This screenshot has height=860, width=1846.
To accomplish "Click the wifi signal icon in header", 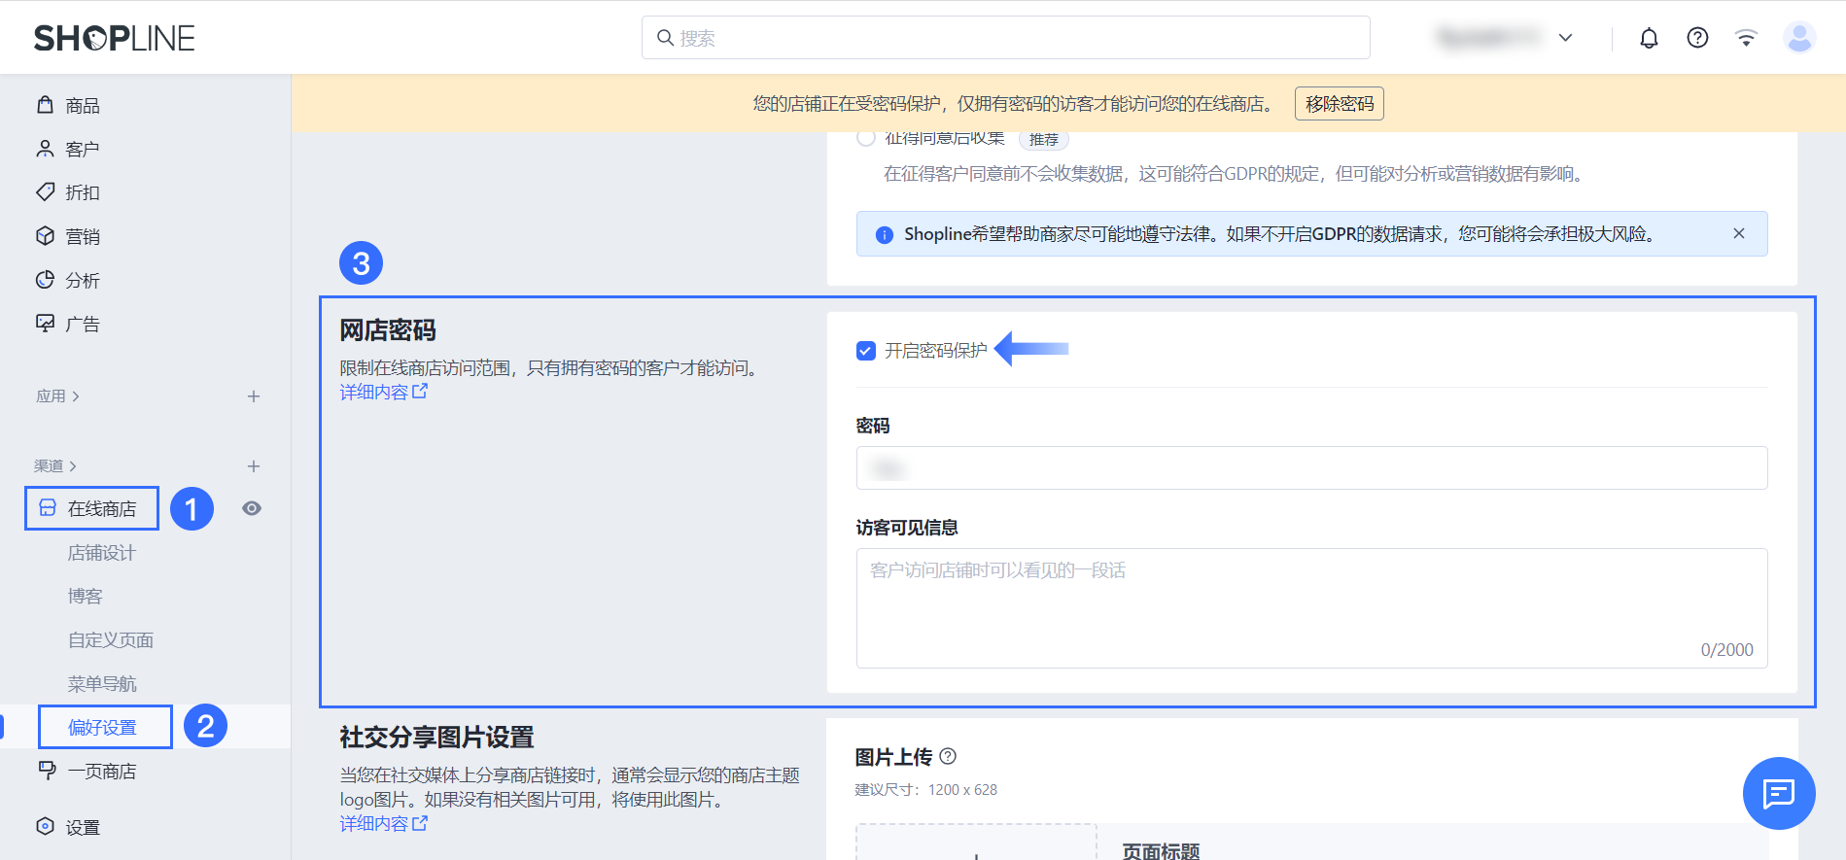I will tap(1746, 38).
